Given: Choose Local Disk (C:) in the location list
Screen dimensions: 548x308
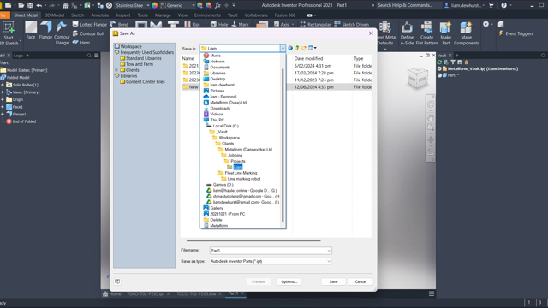Looking at the screenshot, I should 225,126.
